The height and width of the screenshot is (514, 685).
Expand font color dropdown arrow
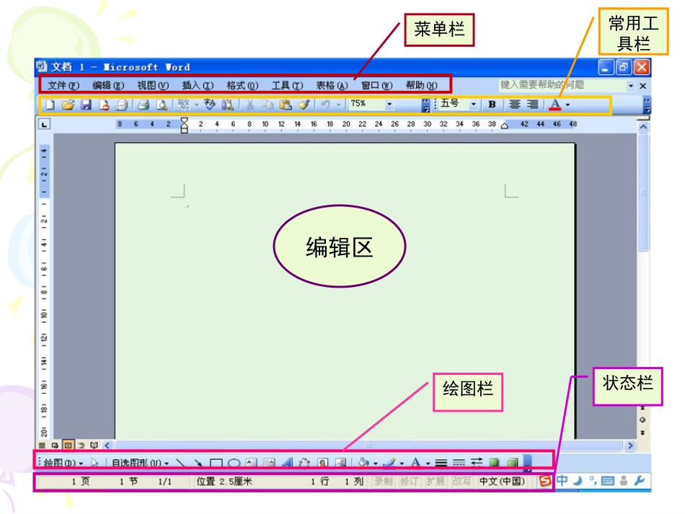pos(567,105)
